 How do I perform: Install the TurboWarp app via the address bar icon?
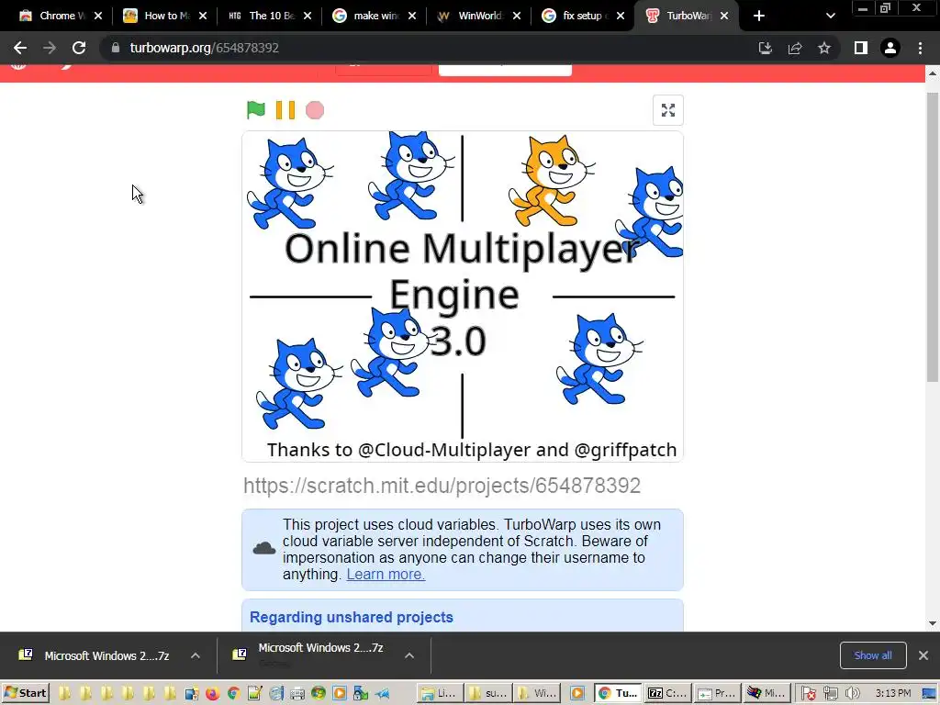point(765,48)
